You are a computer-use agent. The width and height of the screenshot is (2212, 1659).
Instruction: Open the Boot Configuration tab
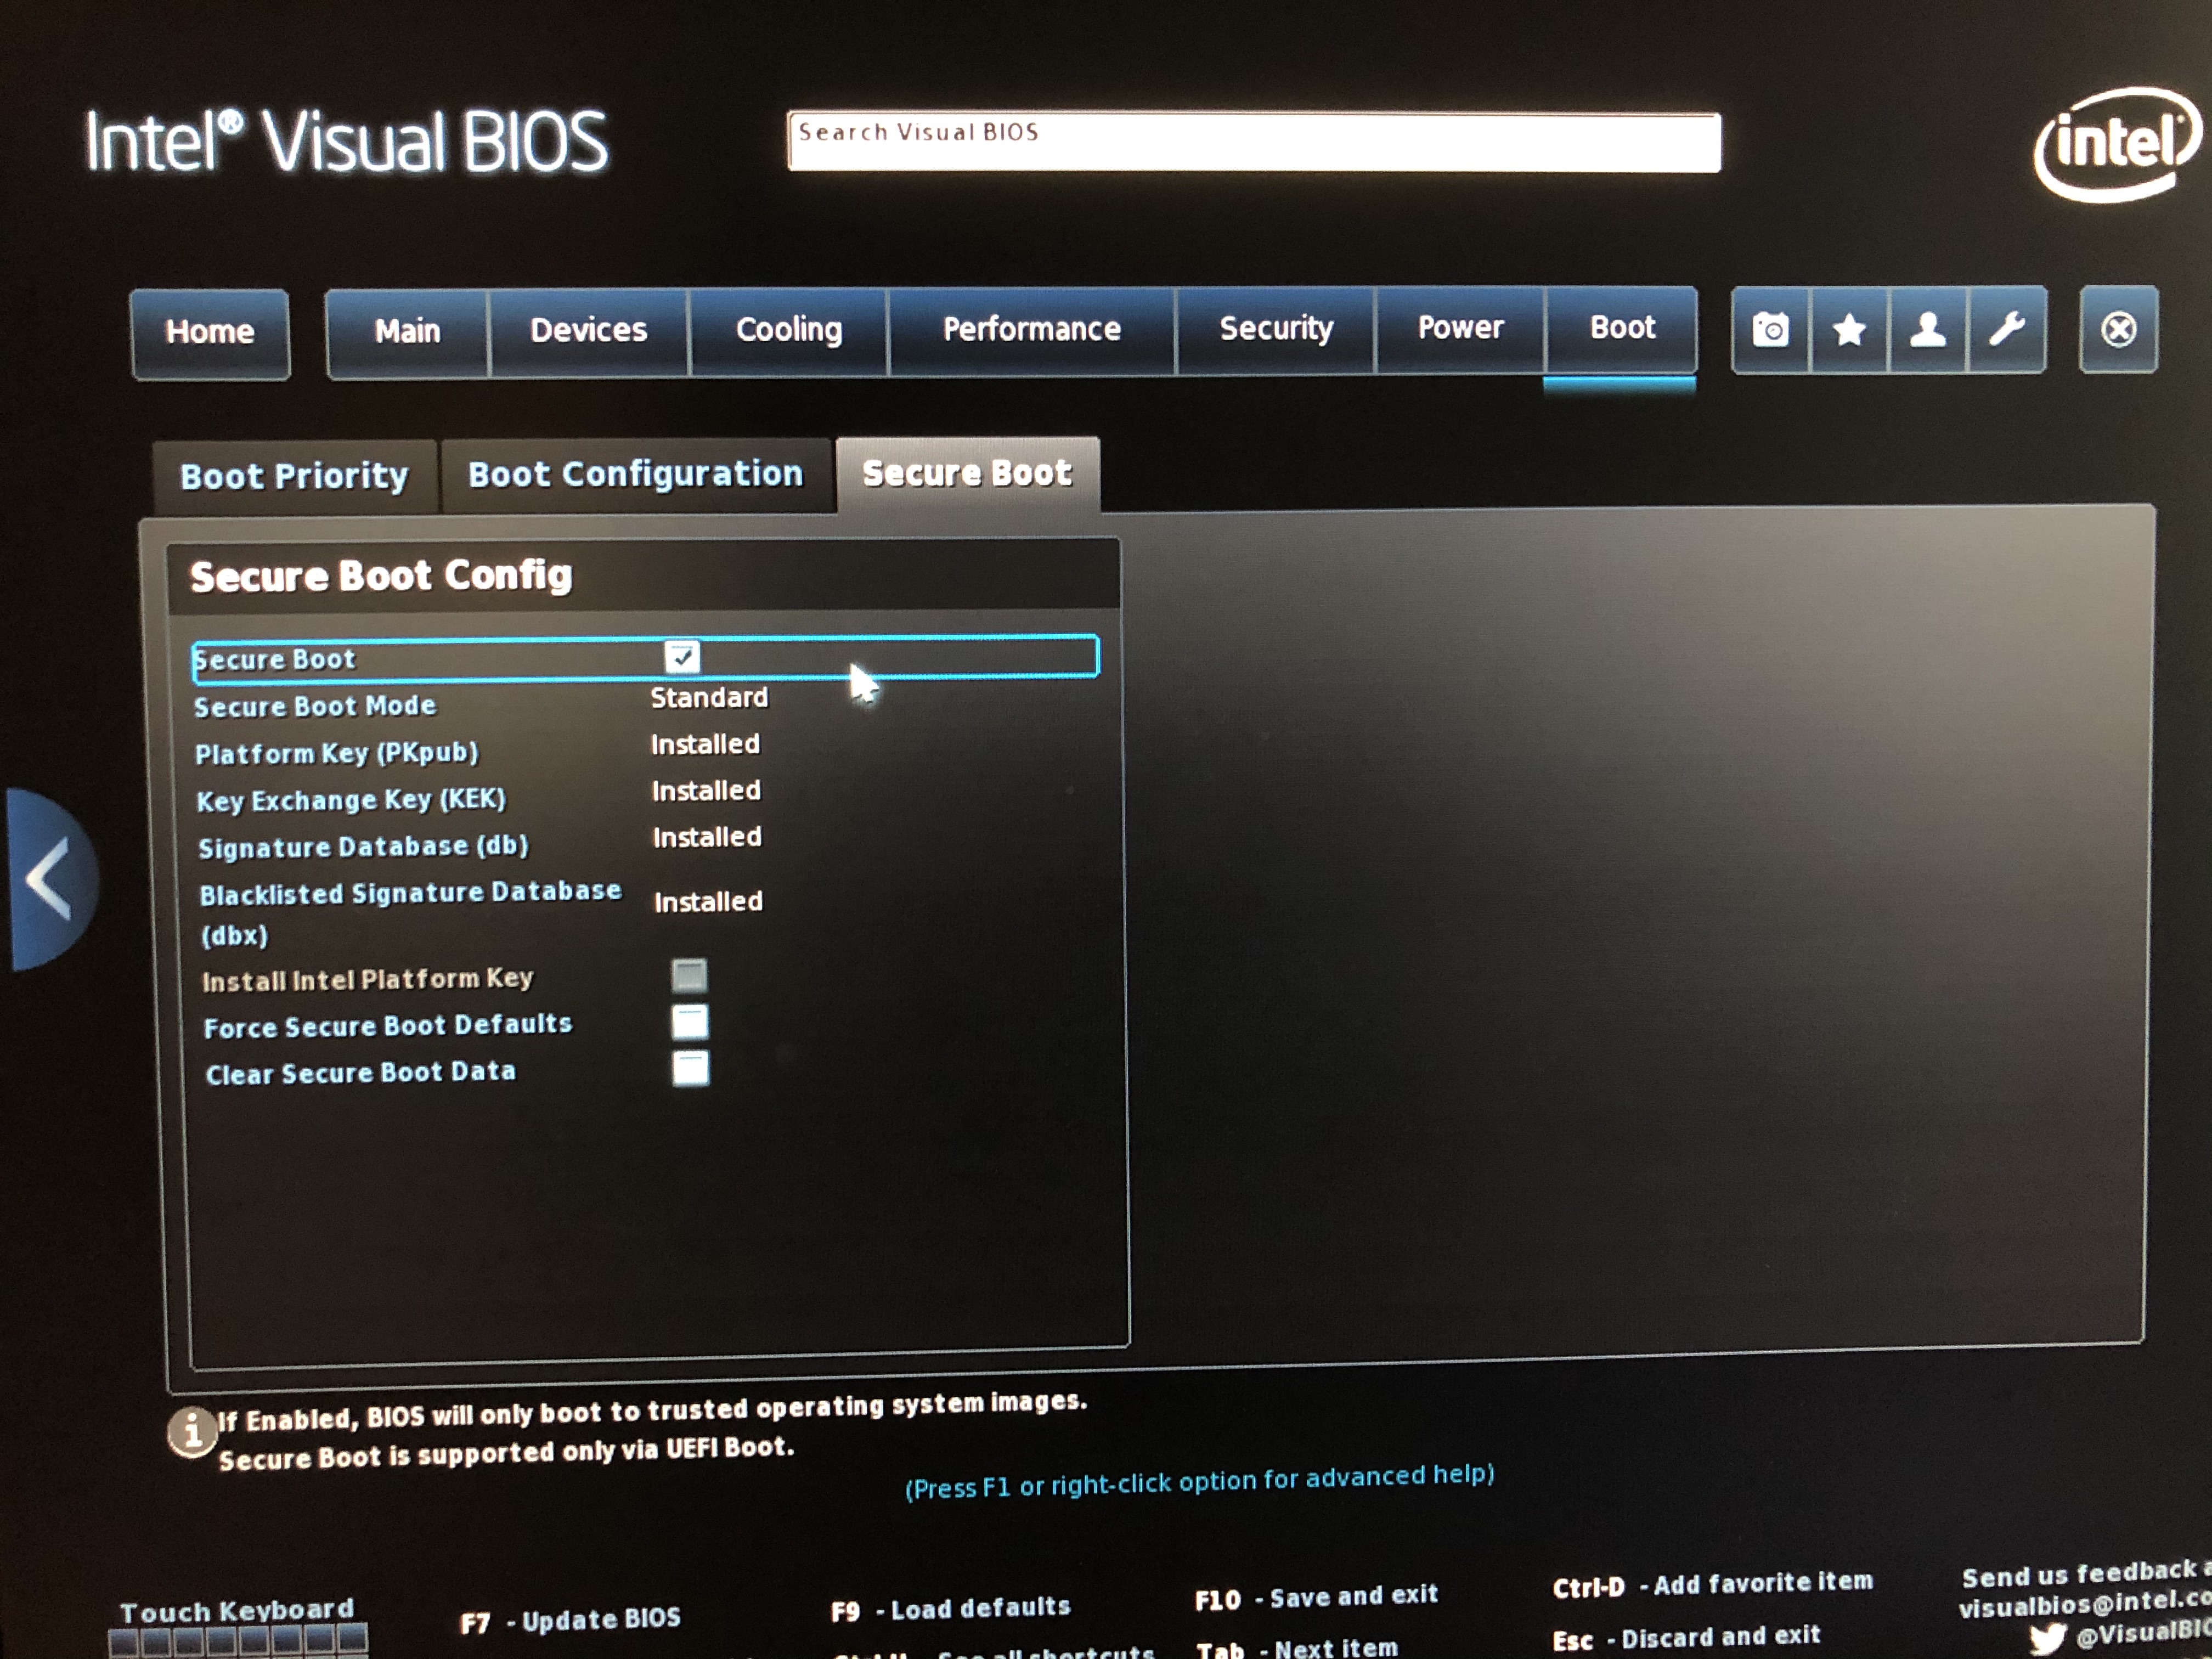(x=636, y=474)
